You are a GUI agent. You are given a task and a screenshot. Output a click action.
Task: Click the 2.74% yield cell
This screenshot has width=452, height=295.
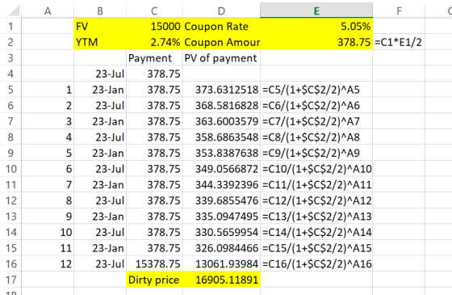[154, 42]
